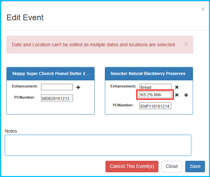Click the Smucker card's Enhancement label
The image size is (210, 177).
(123, 86)
